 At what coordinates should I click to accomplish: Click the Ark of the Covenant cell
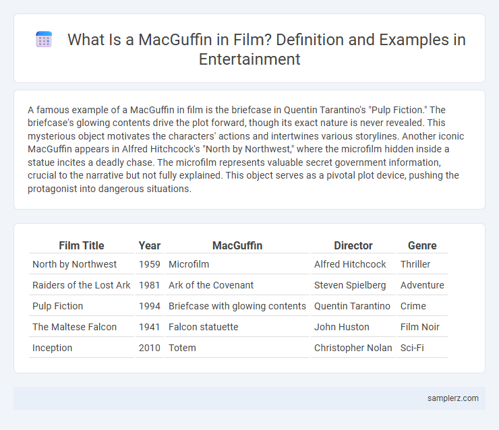tap(237, 285)
